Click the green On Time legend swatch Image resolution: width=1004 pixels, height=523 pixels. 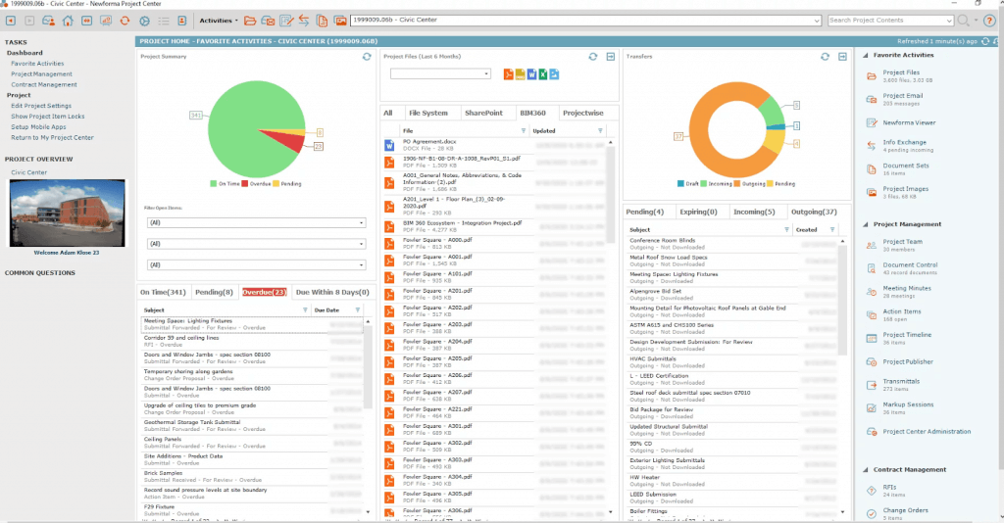(x=213, y=184)
